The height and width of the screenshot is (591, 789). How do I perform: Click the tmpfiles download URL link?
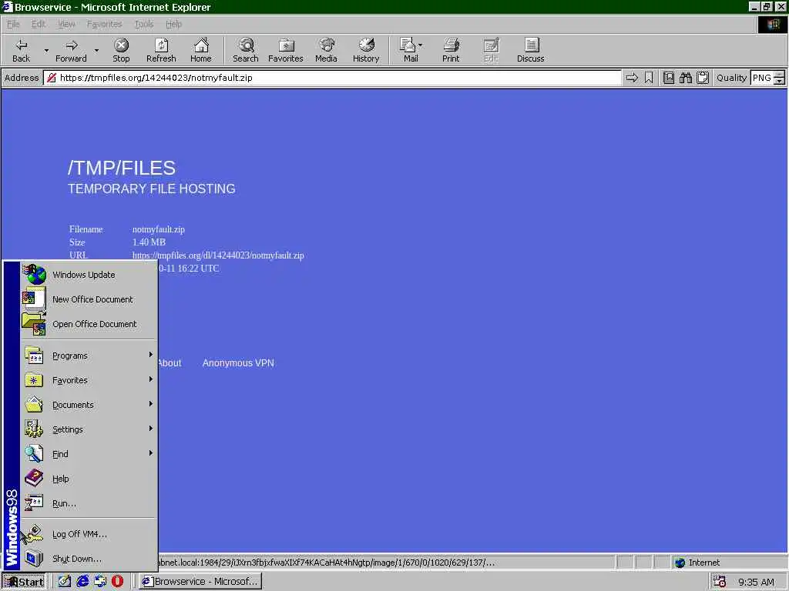[218, 255]
